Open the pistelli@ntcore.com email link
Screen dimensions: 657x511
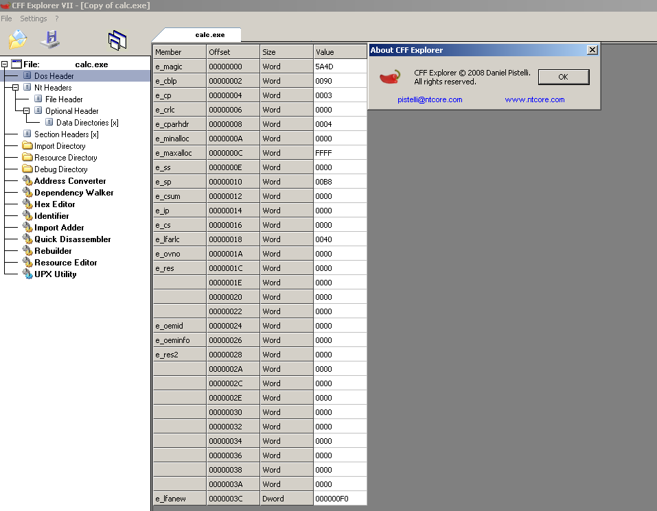430,99
